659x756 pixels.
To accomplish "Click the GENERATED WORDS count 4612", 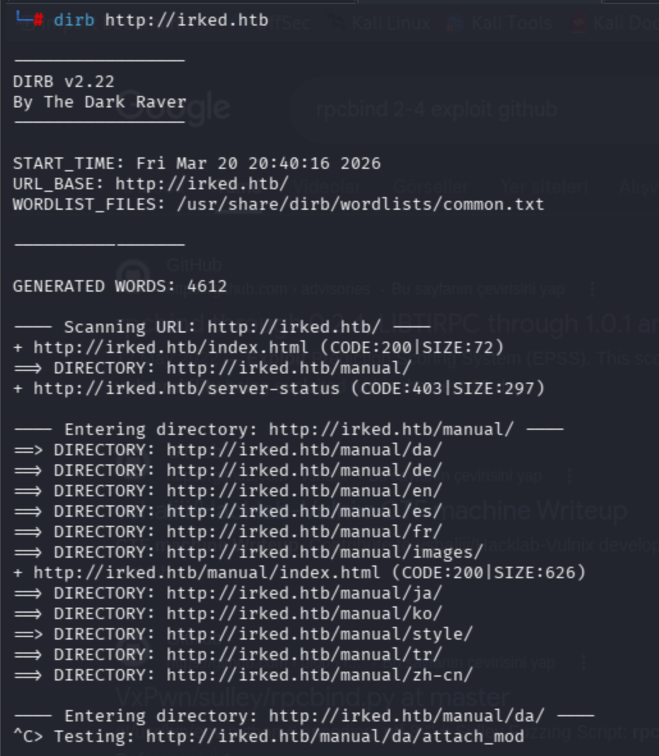I will click(x=207, y=286).
